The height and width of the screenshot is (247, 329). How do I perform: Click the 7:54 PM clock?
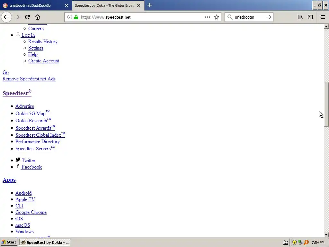pos(318,242)
